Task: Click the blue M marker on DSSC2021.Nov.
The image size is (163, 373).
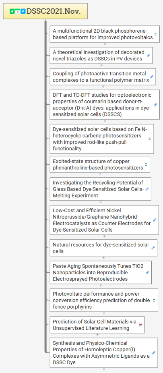Action: [23, 11]
